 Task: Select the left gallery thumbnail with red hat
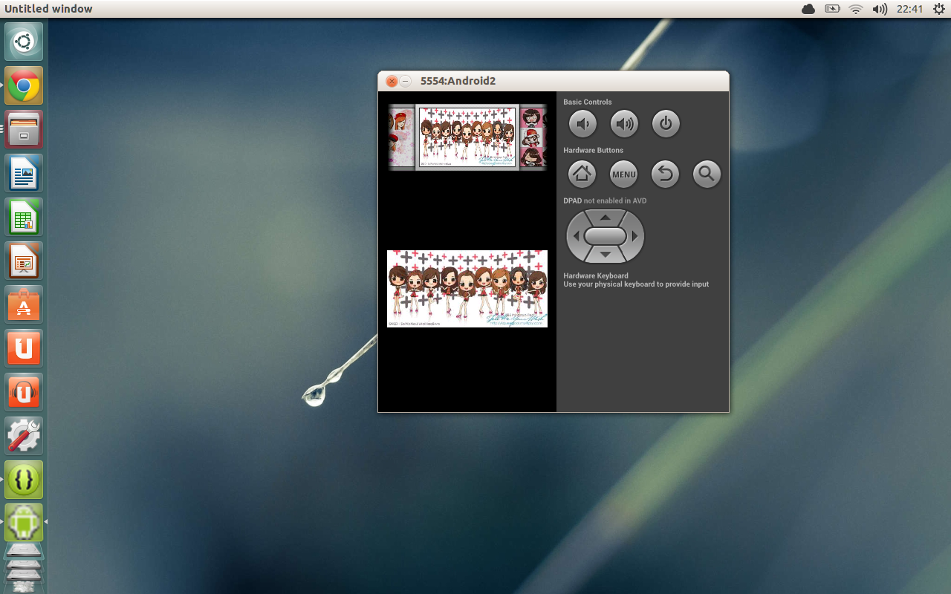(401, 137)
